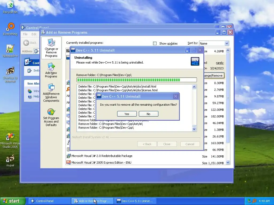Switch to Control Panel taskbar button
This screenshot has height=205, width=274.
pos(50,201)
